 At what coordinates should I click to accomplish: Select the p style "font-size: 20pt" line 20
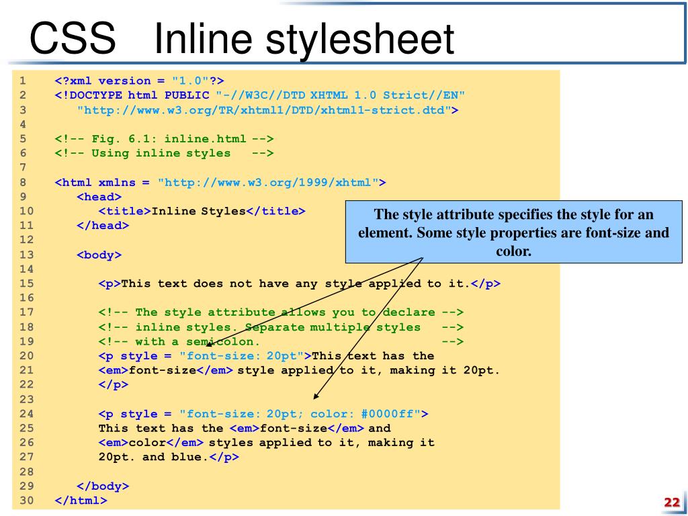(266, 356)
